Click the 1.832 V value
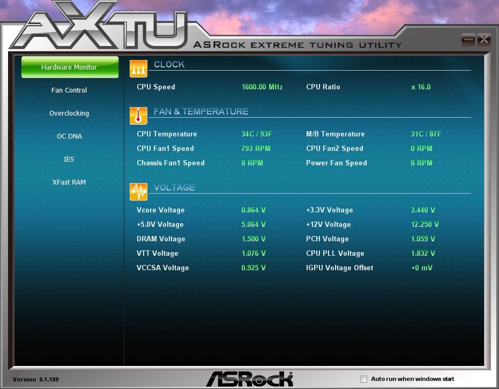The height and width of the screenshot is (389, 499). 423,253
